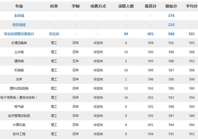Viewport: 198px width, 139px height.
Task: Click the 最高分 column header
Action: pyautogui.click(x=151, y=6)
